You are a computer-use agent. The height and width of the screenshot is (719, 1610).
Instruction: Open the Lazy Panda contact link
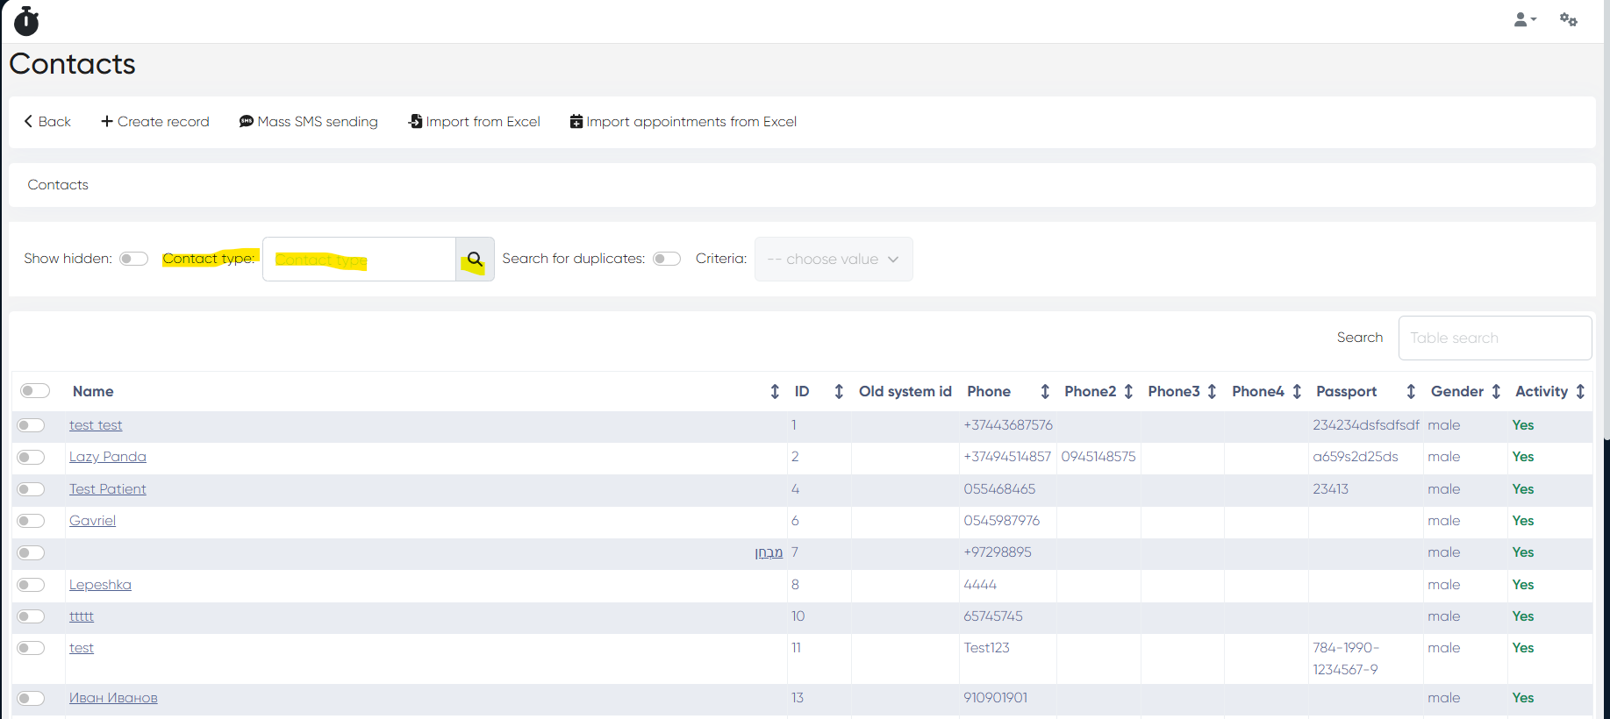click(x=108, y=457)
